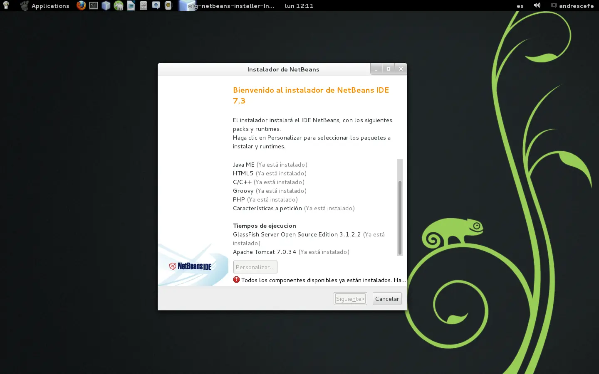Click 'GlassFish Server Open Source Edition 3.1.2.2'

[x=297, y=234]
